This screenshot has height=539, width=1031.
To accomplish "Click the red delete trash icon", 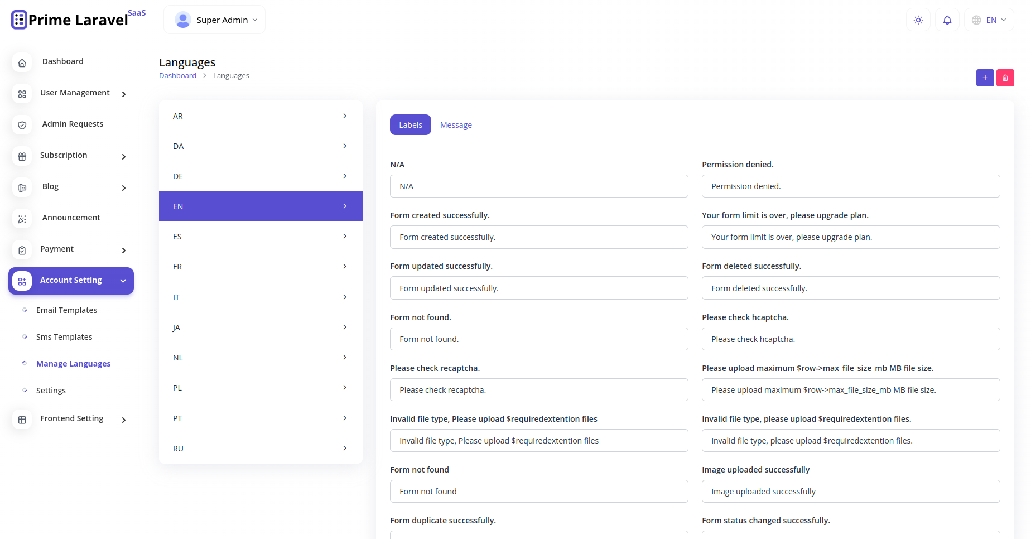I will click(1005, 78).
